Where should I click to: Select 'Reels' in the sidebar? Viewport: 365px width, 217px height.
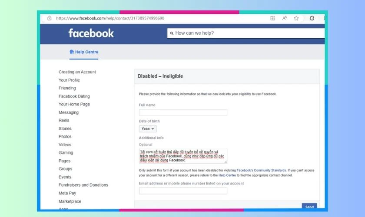click(x=64, y=120)
